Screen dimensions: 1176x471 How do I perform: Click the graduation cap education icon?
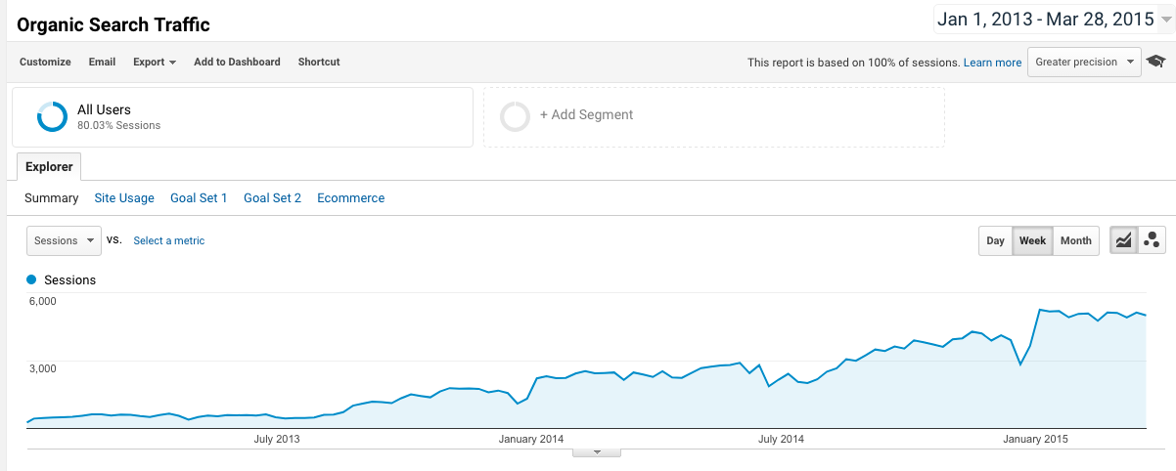1155,62
